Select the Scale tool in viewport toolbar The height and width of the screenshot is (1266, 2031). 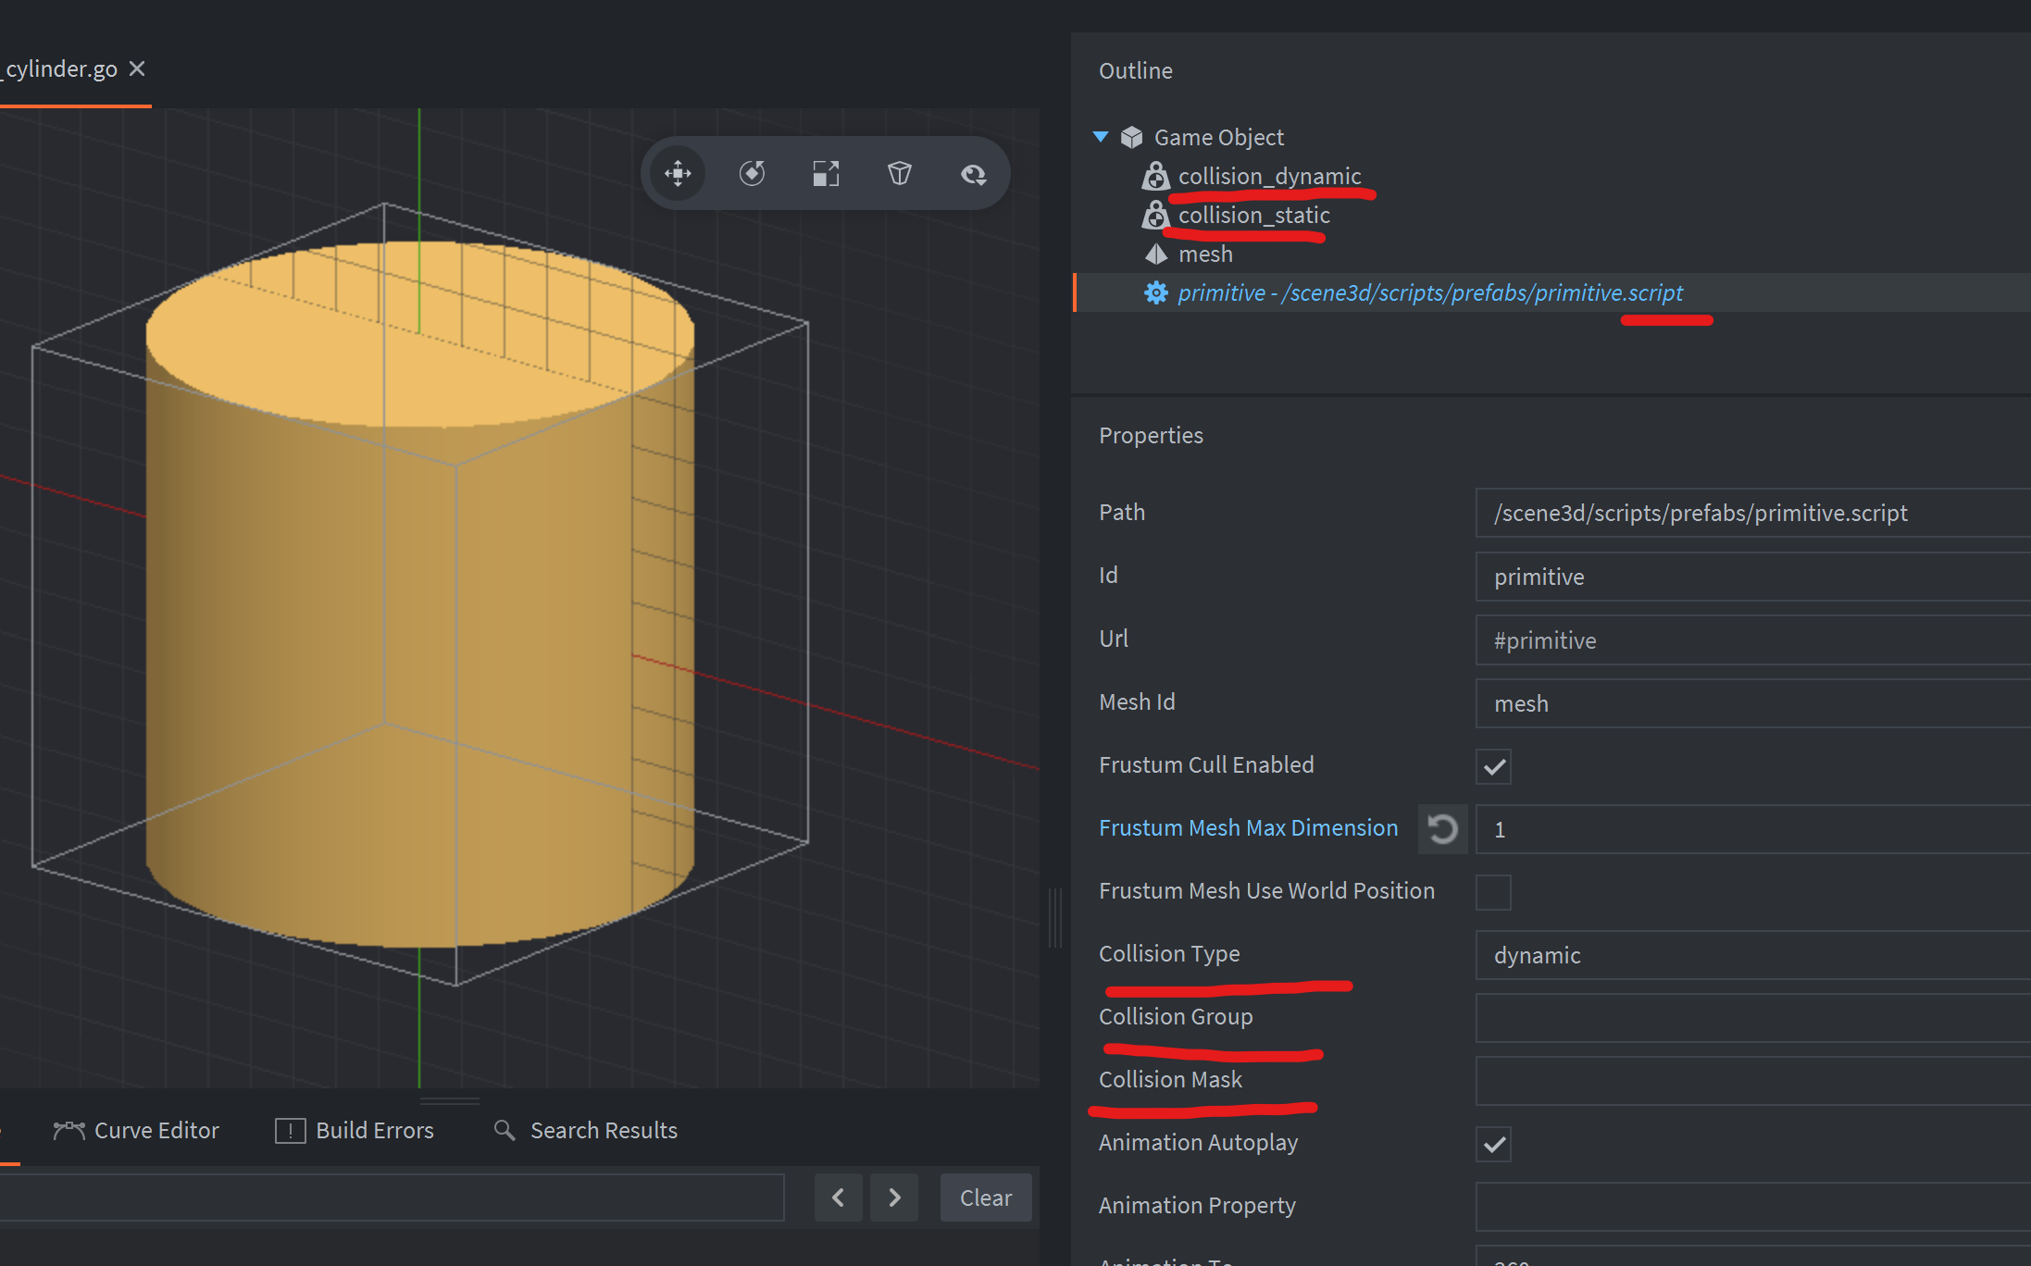[826, 173]
